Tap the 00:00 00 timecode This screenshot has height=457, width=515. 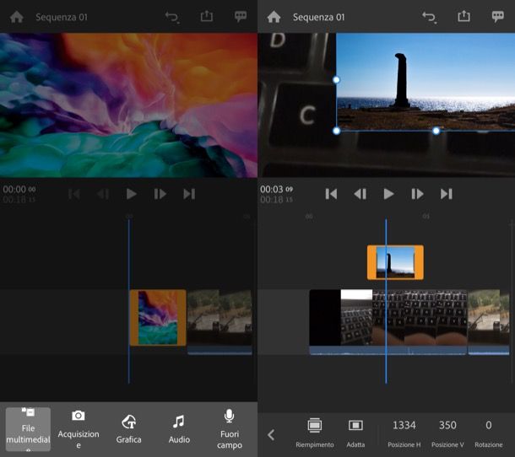pyautogui.click(x=19, y=190)
